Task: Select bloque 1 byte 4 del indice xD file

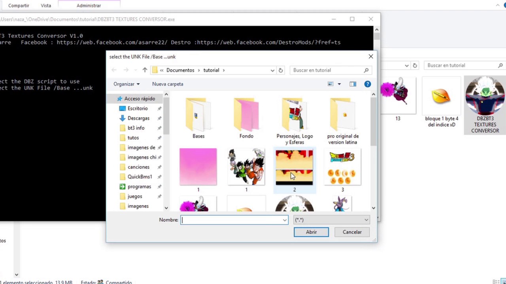Action: click(442, 103)
